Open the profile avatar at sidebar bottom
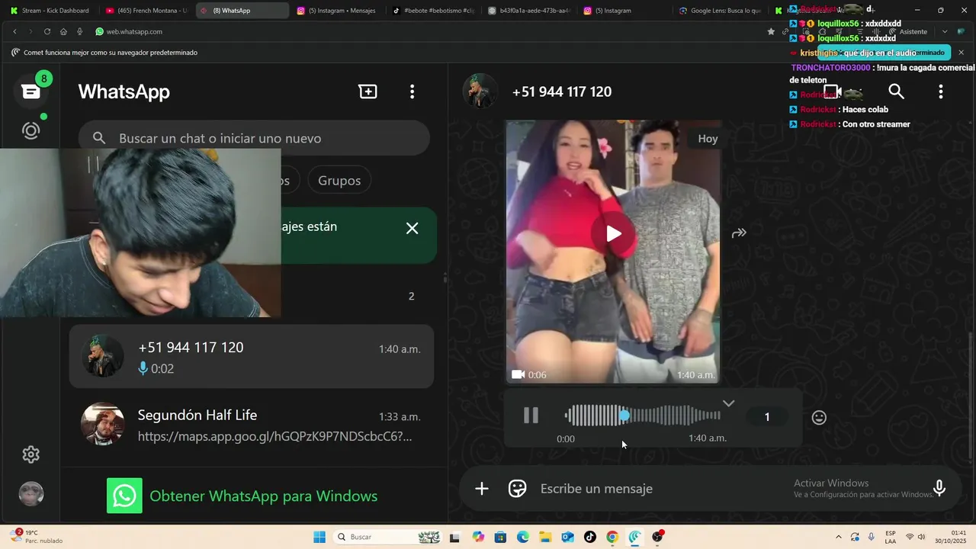This screenshot has height=549, width=976. [x=31, y=493]
